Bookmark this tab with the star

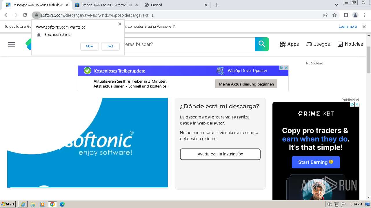[x=334, y=15]
